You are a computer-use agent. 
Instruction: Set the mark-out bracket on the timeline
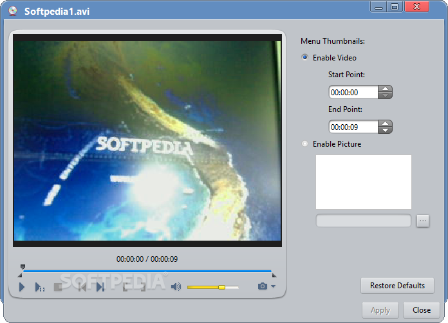pos(143,287)
